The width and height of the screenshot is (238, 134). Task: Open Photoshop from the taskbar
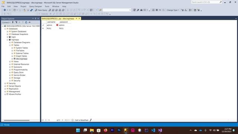(x=119, y=130)
